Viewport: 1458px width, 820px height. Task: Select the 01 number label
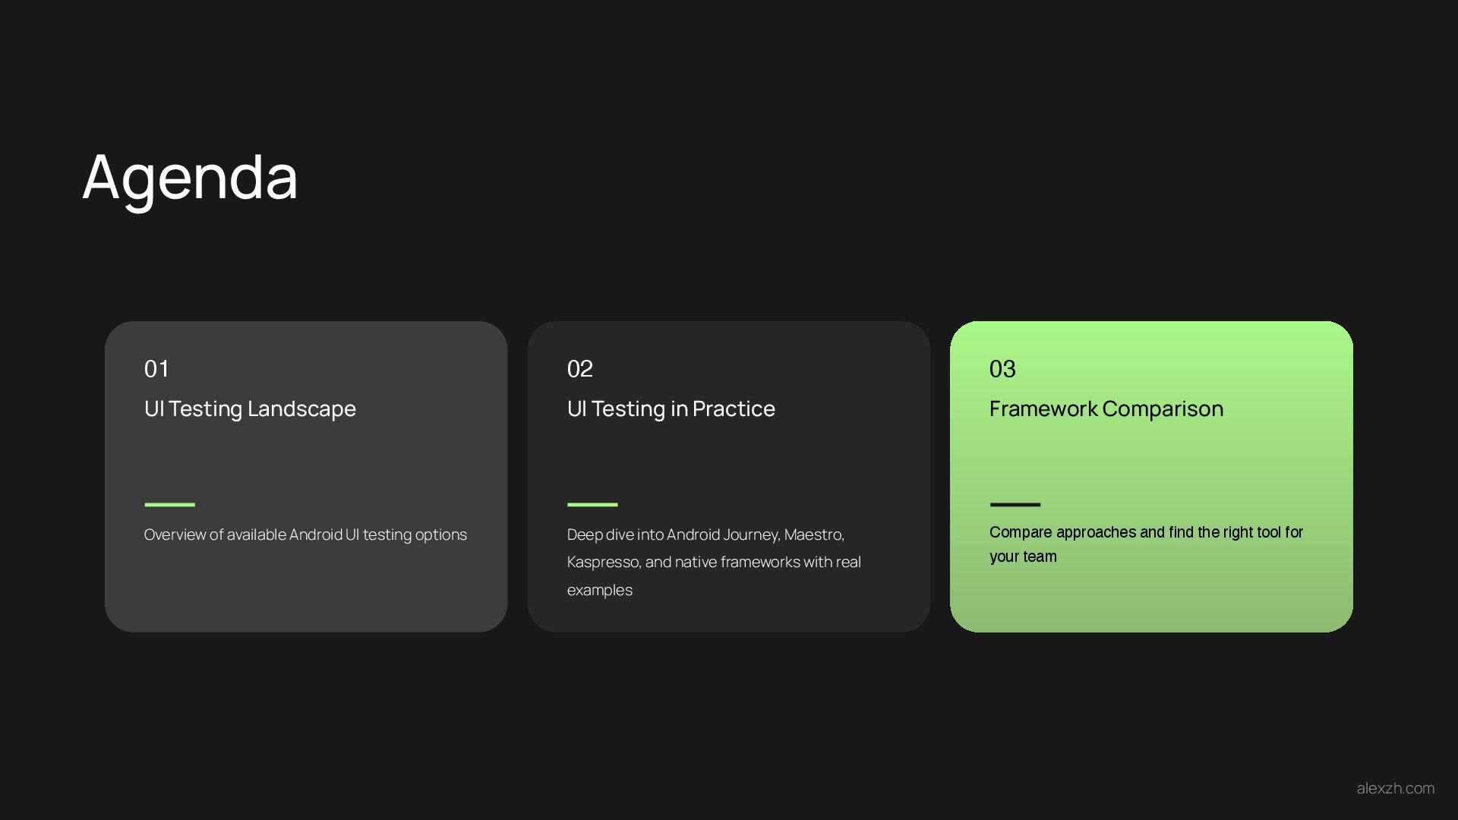tap(156, 369)
